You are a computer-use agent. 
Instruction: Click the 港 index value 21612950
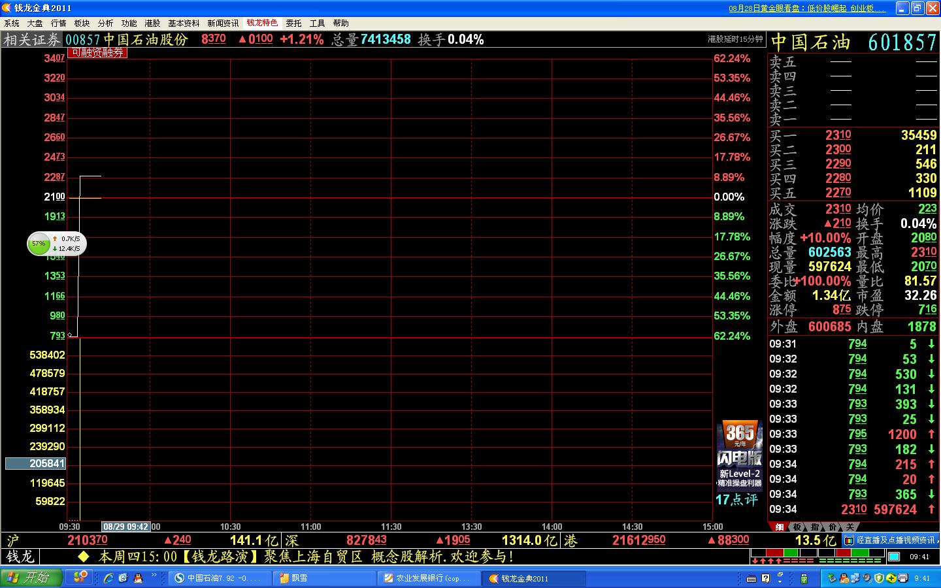[639, 540]
